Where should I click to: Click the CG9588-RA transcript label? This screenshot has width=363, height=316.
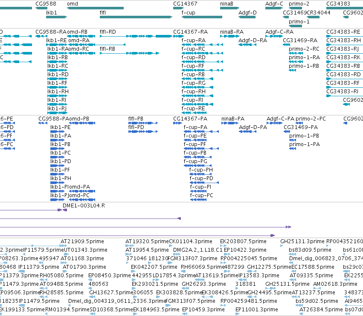[51, 32]
